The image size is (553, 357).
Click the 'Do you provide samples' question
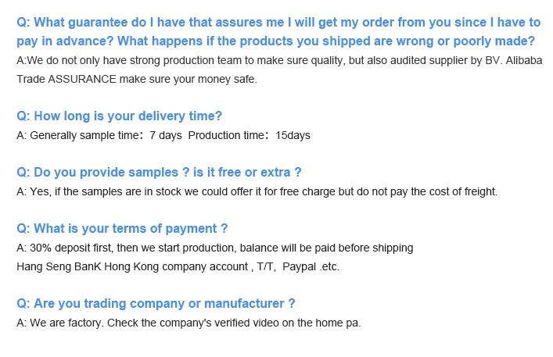pos(159,172)
